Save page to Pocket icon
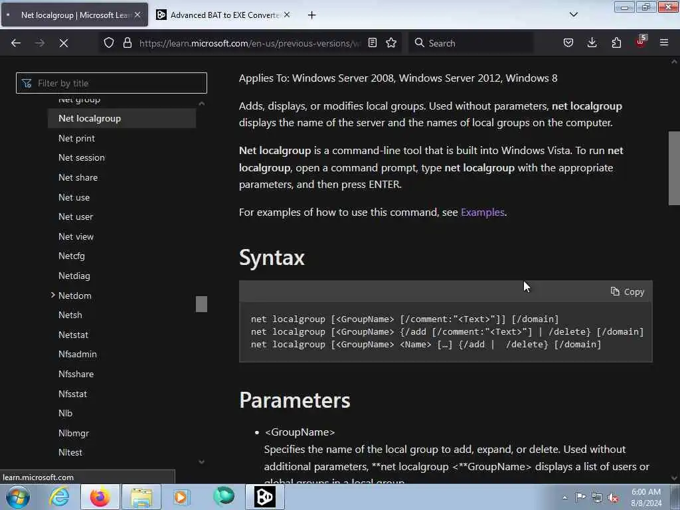 tap(568, 42)
